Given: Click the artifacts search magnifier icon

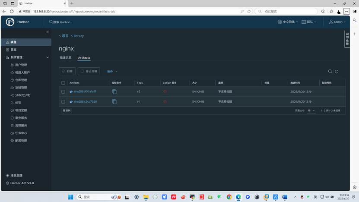Looking at the screenshot, I should pos(330,71).
